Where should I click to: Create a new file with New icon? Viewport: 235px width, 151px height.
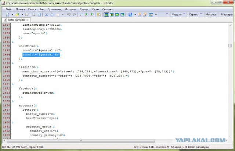pyautogui.click(x=8, y=15)
